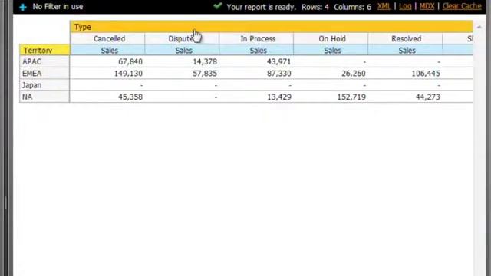
Task: Click the plus icon beside No Filter in use
Action: pos(23,7)
